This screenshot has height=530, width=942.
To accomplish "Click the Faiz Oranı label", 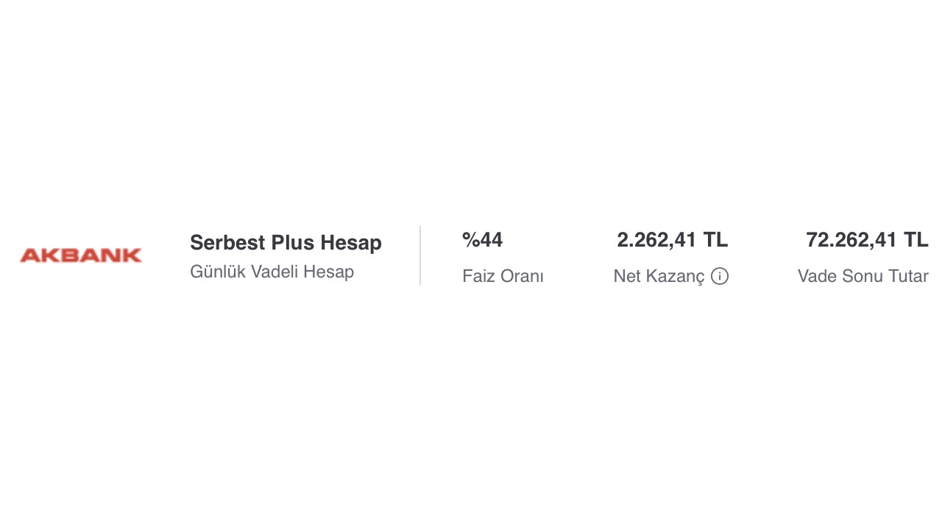I will [x=503, y=276].
